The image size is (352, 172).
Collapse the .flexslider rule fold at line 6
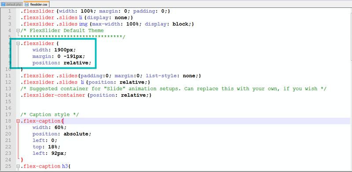pyautogui.click(x=18, y=44)
